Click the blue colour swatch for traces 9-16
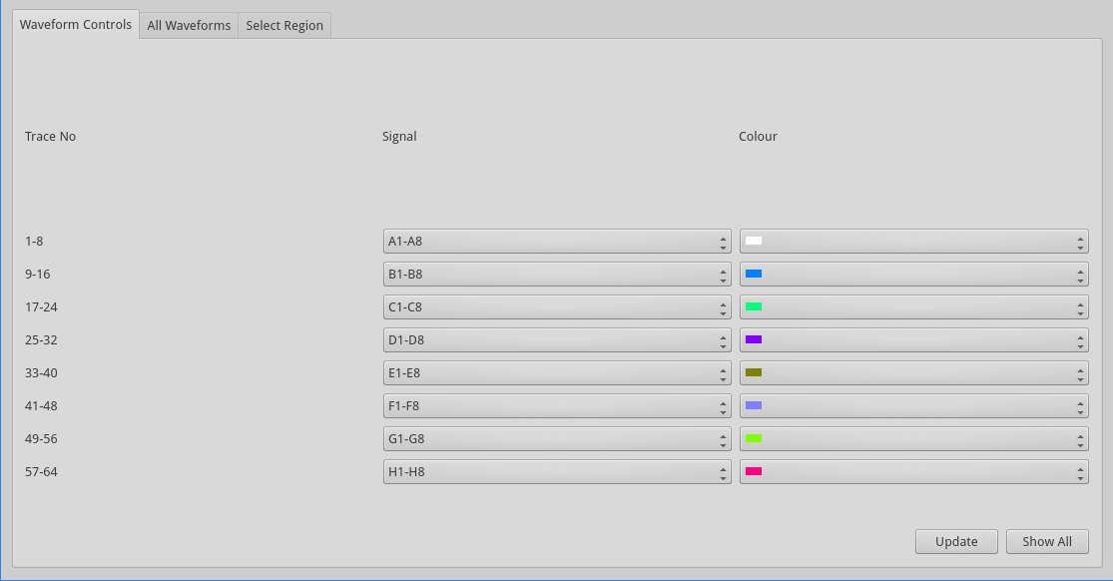Image resolution: width=1113 pixels, height=581 pixels. 754,275
